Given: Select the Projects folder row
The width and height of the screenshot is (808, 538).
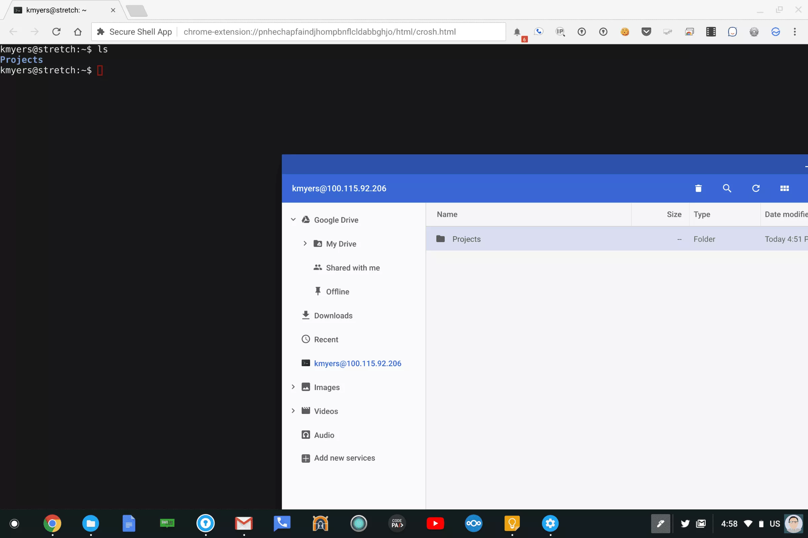Looking at the screenshot, I should coord(466,239).
